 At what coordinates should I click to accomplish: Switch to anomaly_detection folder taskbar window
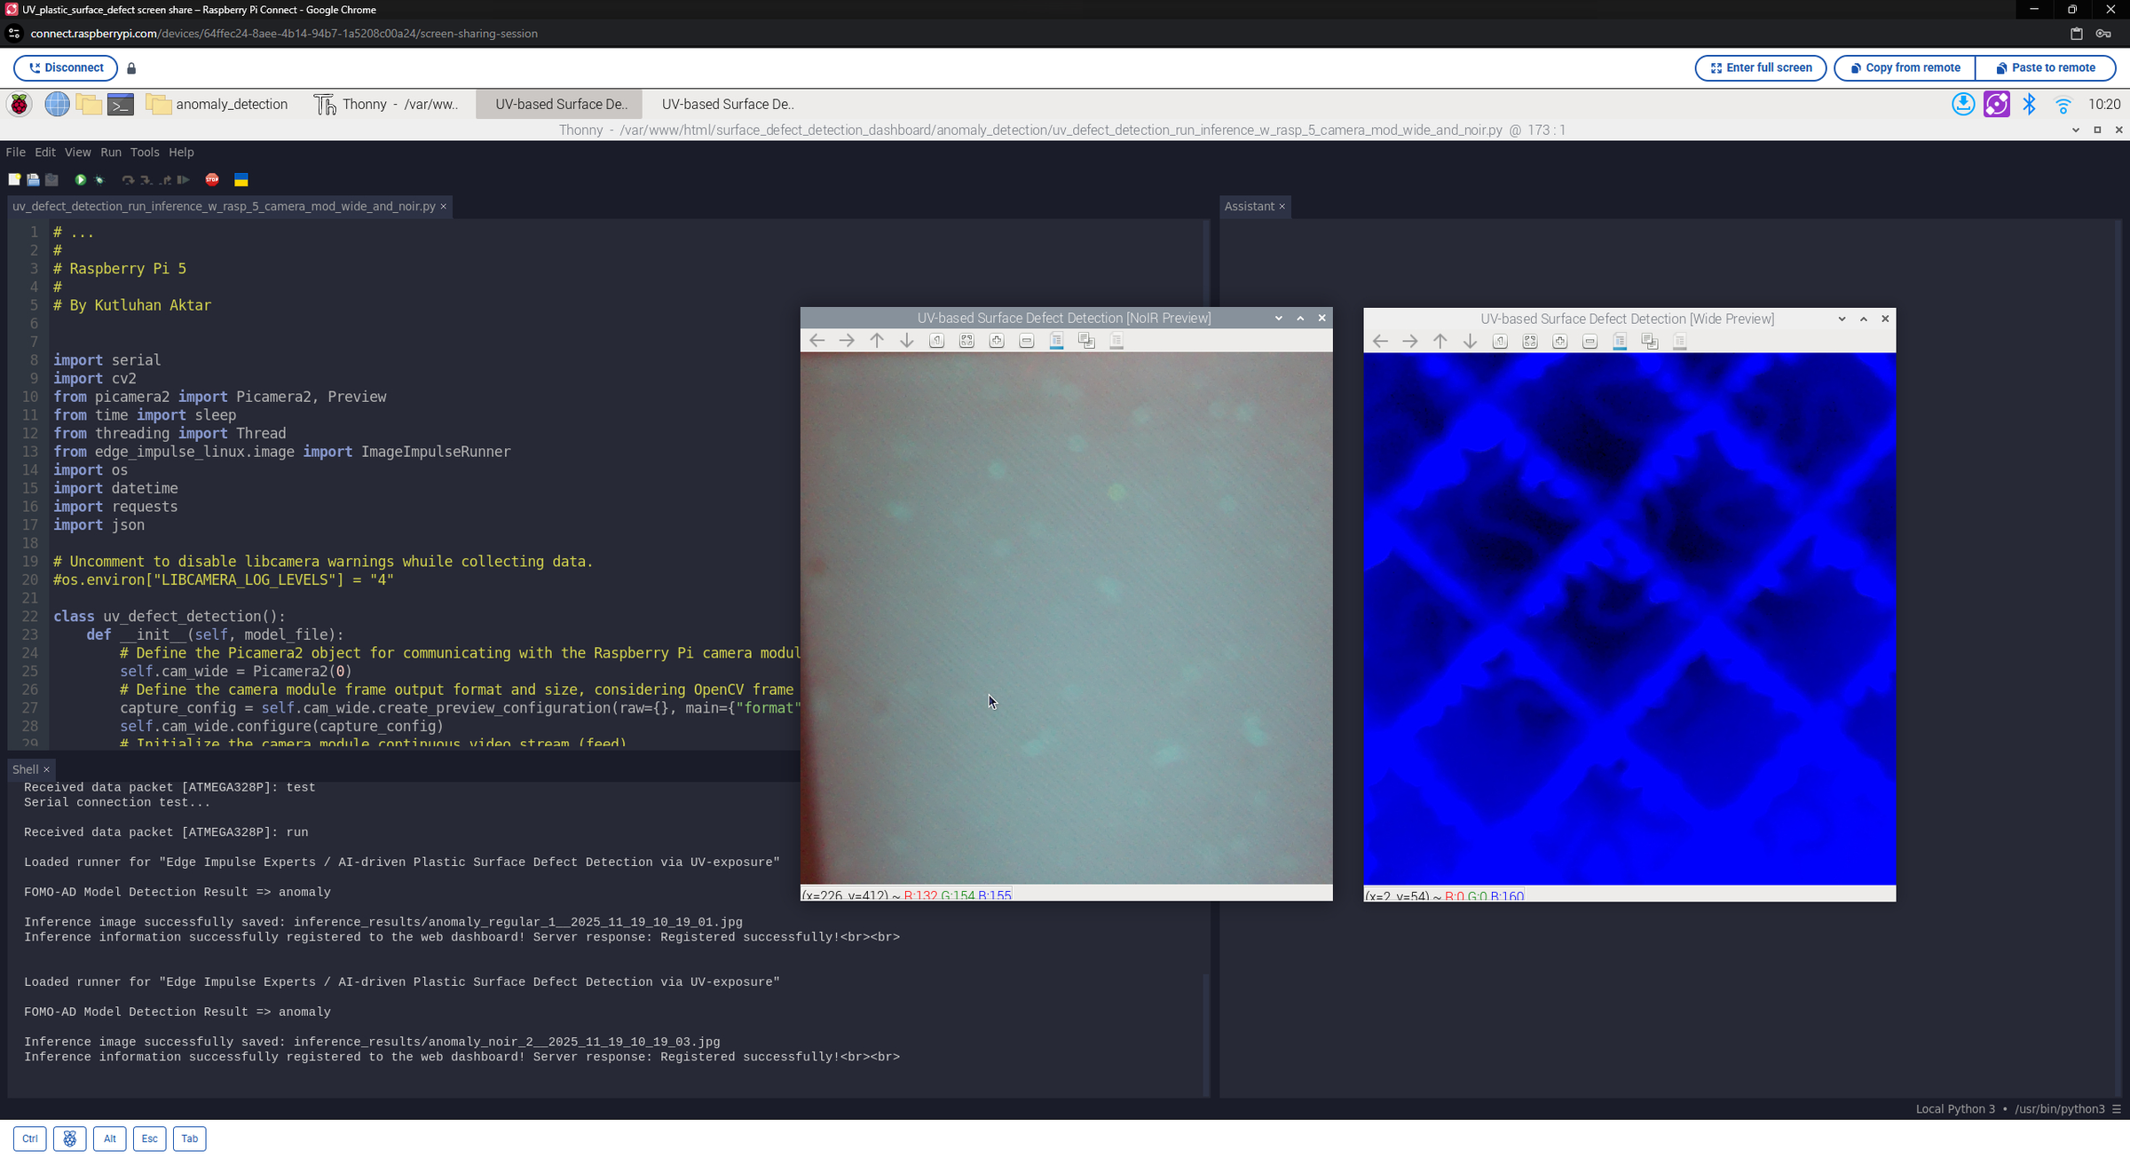pos(217,105)
